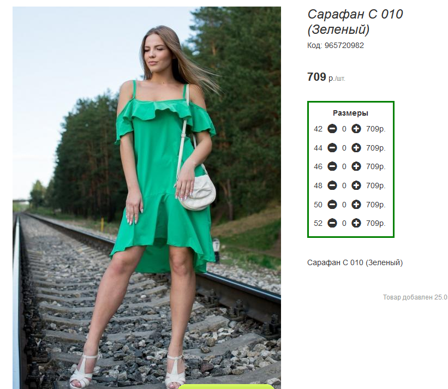Decrease quantity for size 48
The image size is (448, 389).
tap(332, 185)
